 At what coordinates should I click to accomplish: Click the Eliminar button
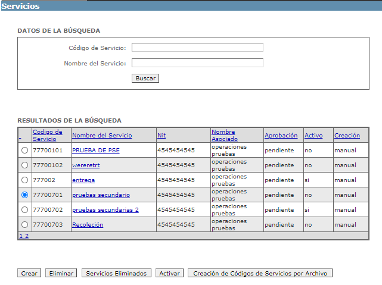click(61, 273)
